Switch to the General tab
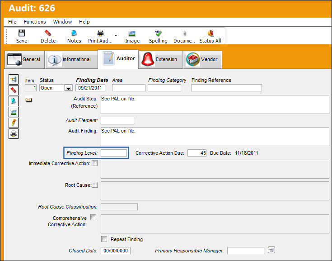Viewport: 332px width, 261px height. (24, 59)
